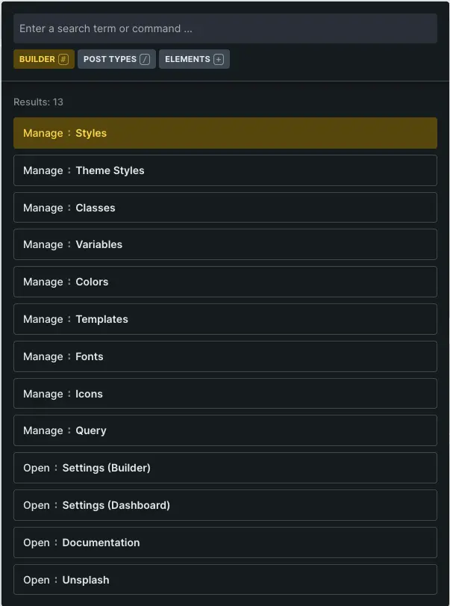450x606 pixels.
Task: Click the + badge on Elements filter
Action: [219, 58]
